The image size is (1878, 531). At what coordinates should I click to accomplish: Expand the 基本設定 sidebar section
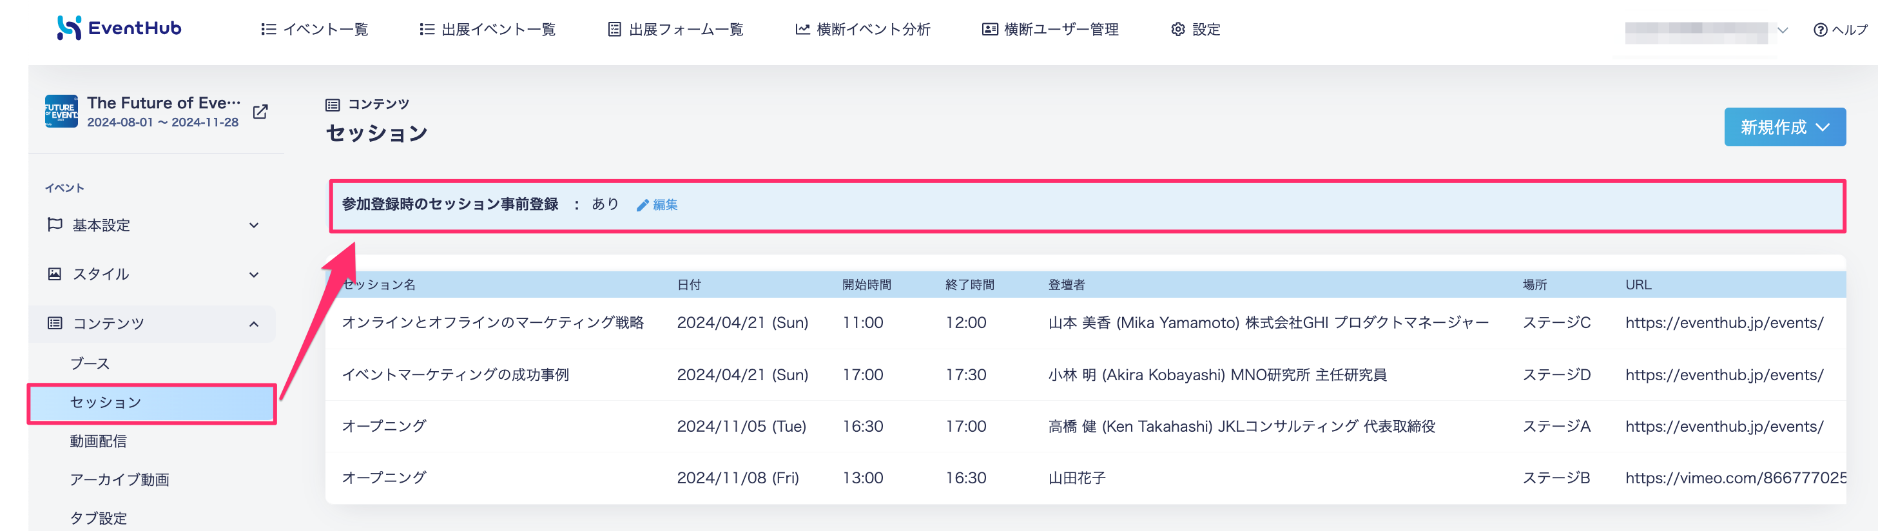151,226
